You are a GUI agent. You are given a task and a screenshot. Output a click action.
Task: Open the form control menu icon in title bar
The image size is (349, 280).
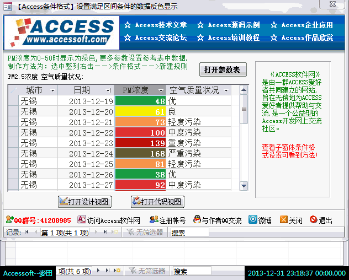(x=8, y=6)
